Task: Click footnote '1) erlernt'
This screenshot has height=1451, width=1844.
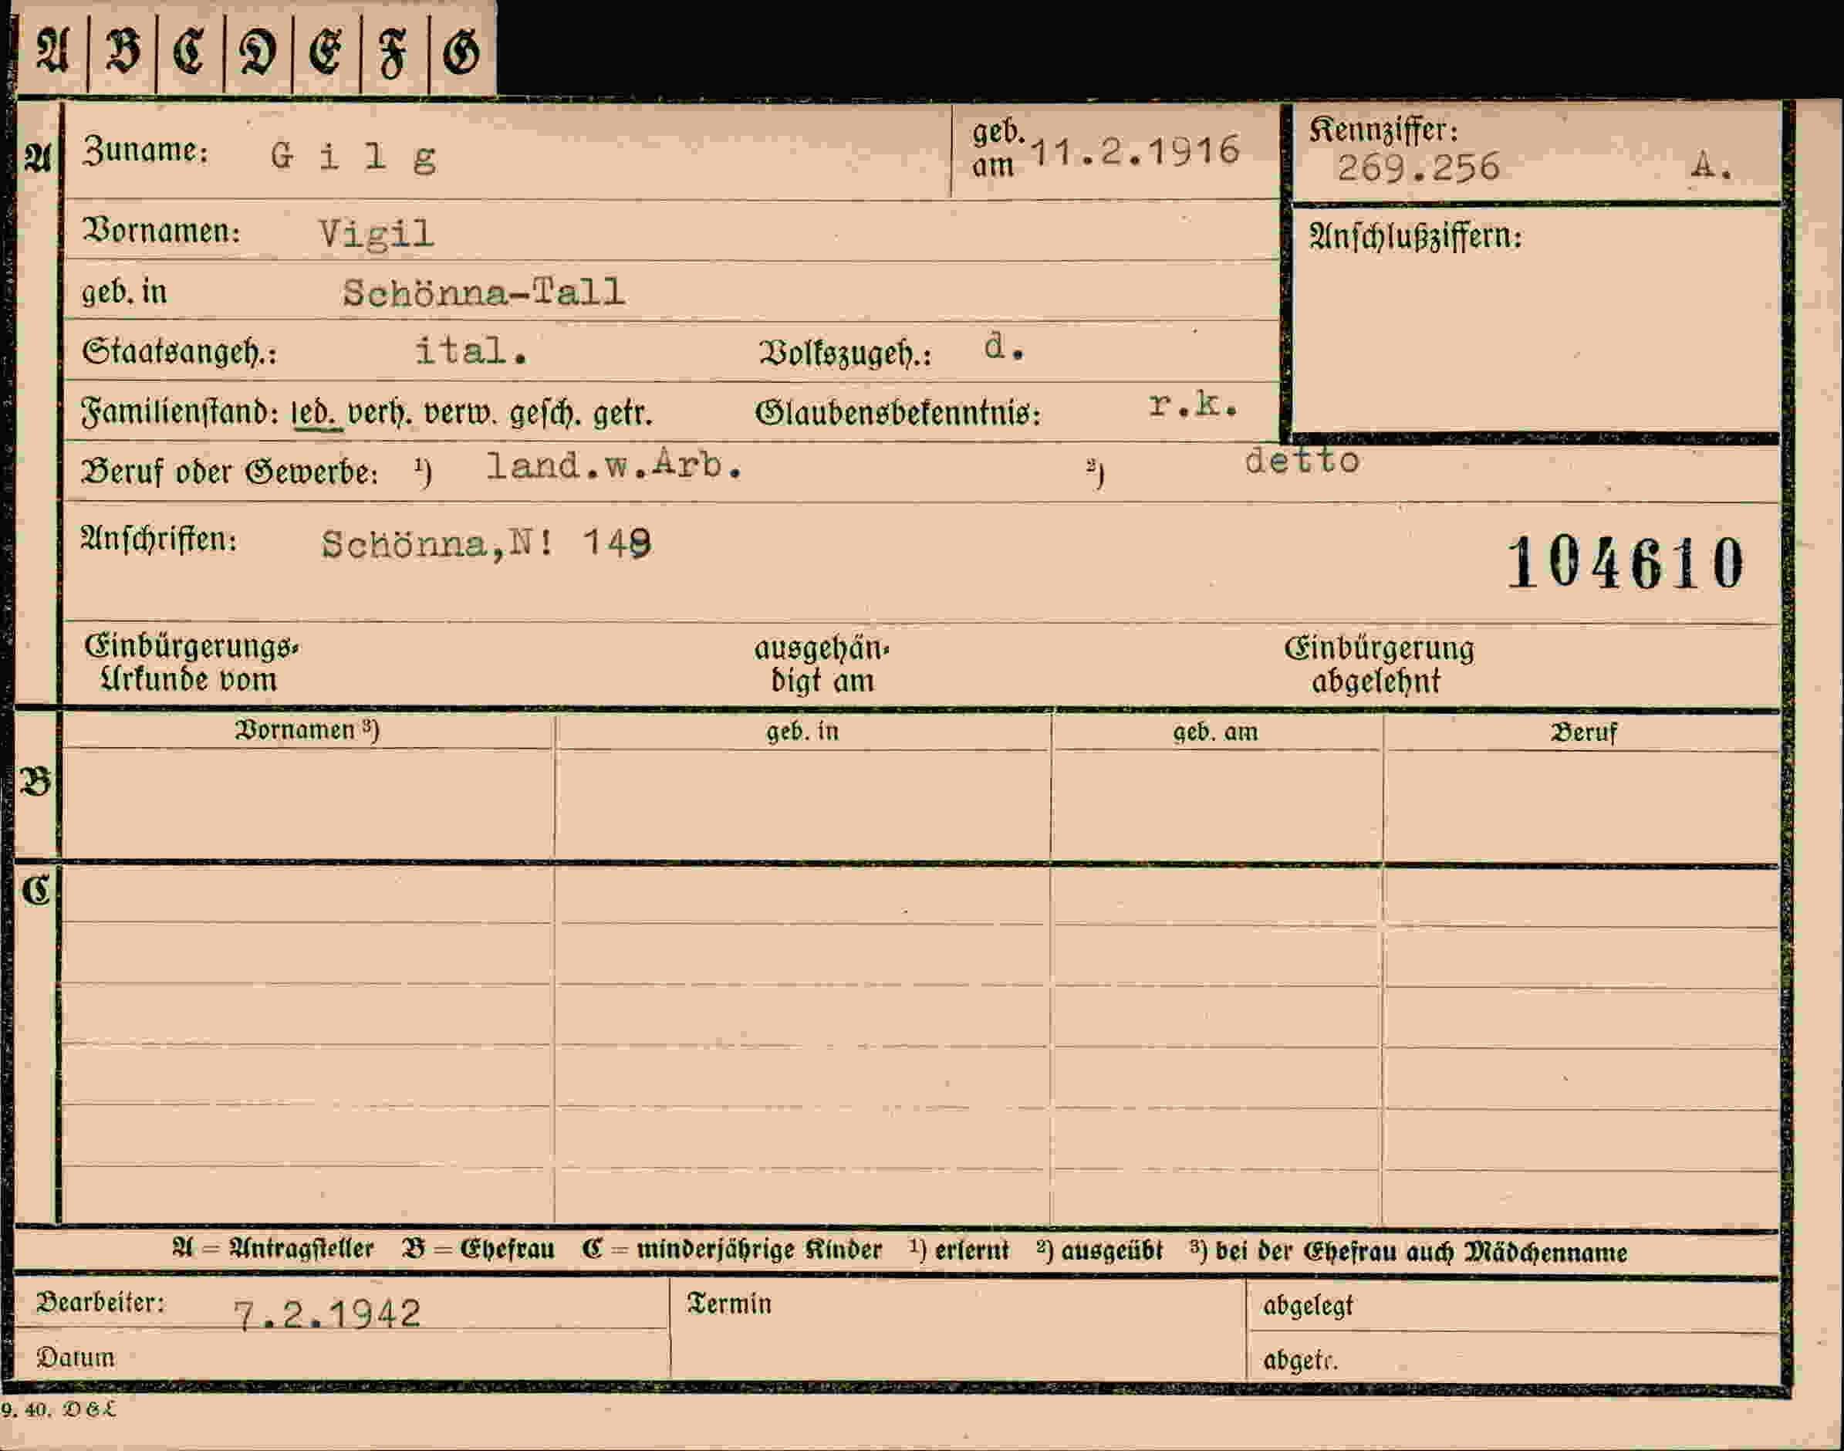Action: [959, 1250]
